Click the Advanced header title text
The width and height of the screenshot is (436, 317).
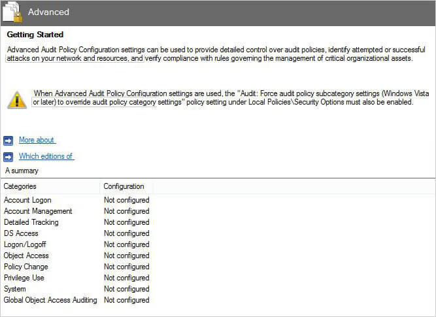pos(48,12)
